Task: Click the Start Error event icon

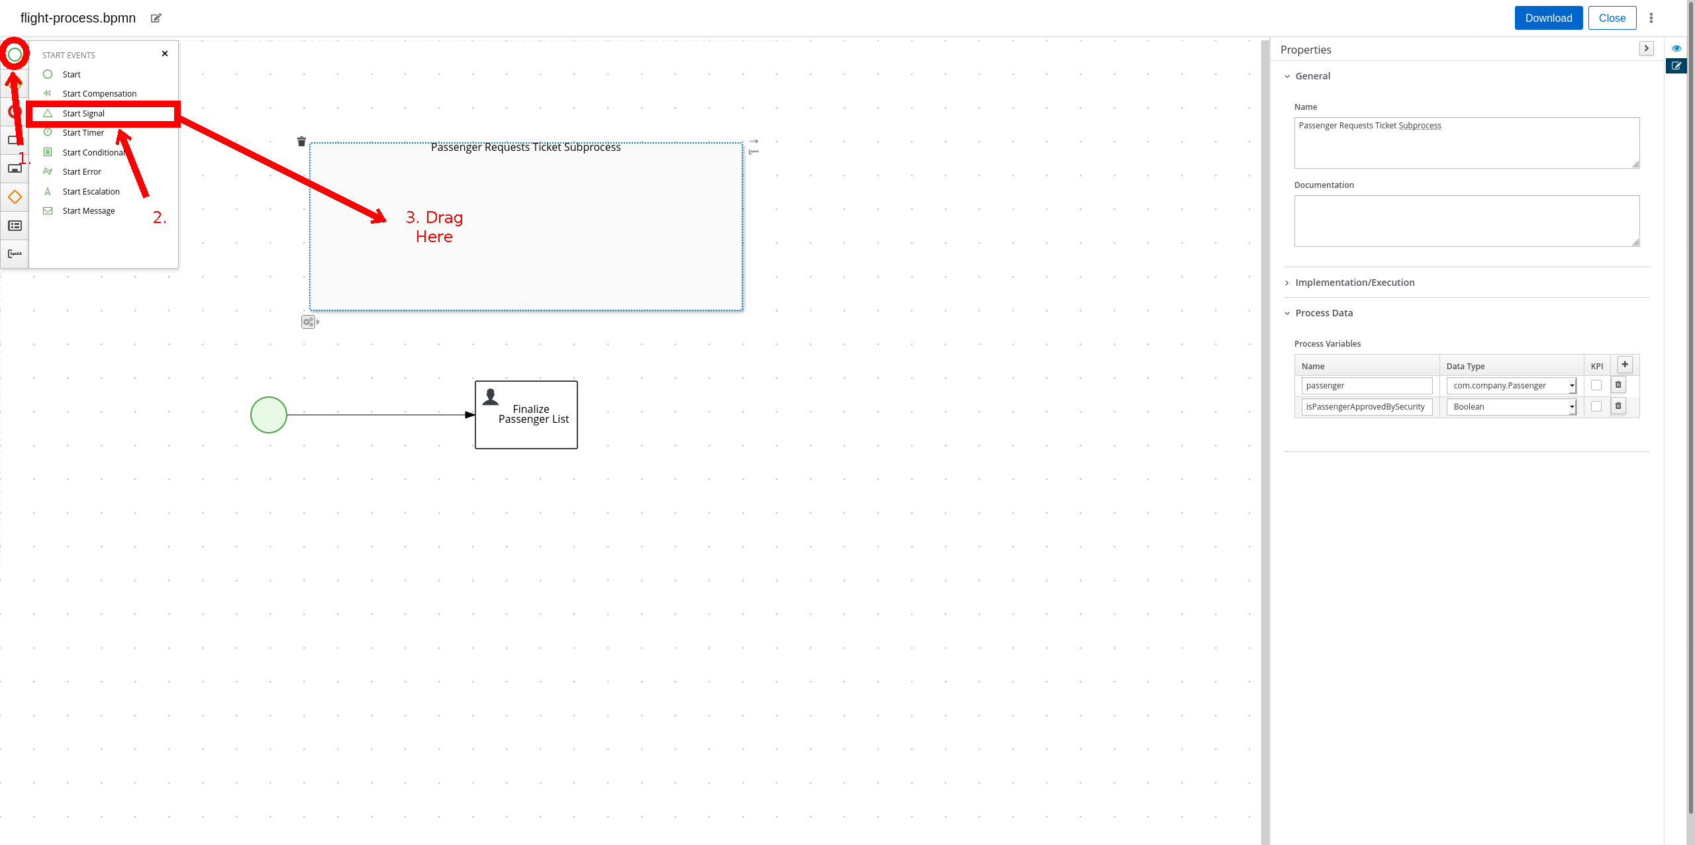Action: pyautogui.click(x=48, y=171)
